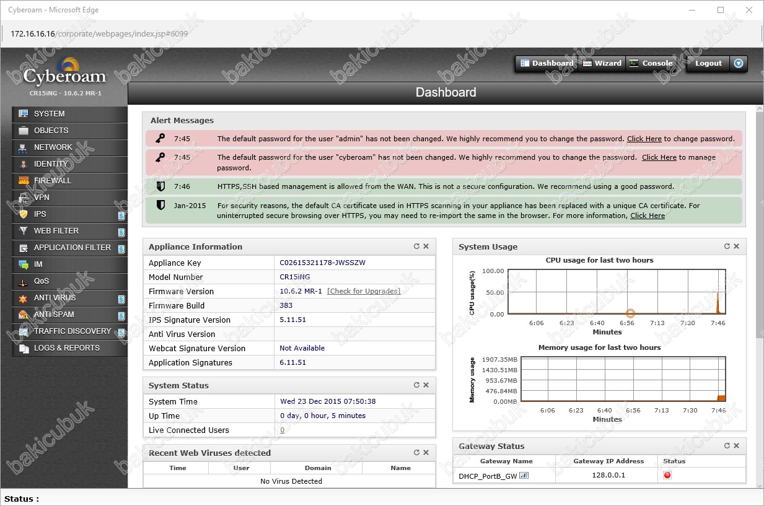
Task: Open the SYSTEM menu in sidebar
Action: pyautogui.click(x=69, y=114)
